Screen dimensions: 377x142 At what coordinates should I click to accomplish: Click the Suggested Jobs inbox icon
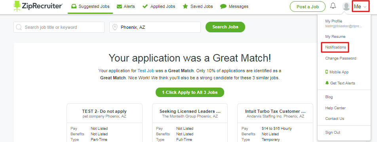point(74,6)
